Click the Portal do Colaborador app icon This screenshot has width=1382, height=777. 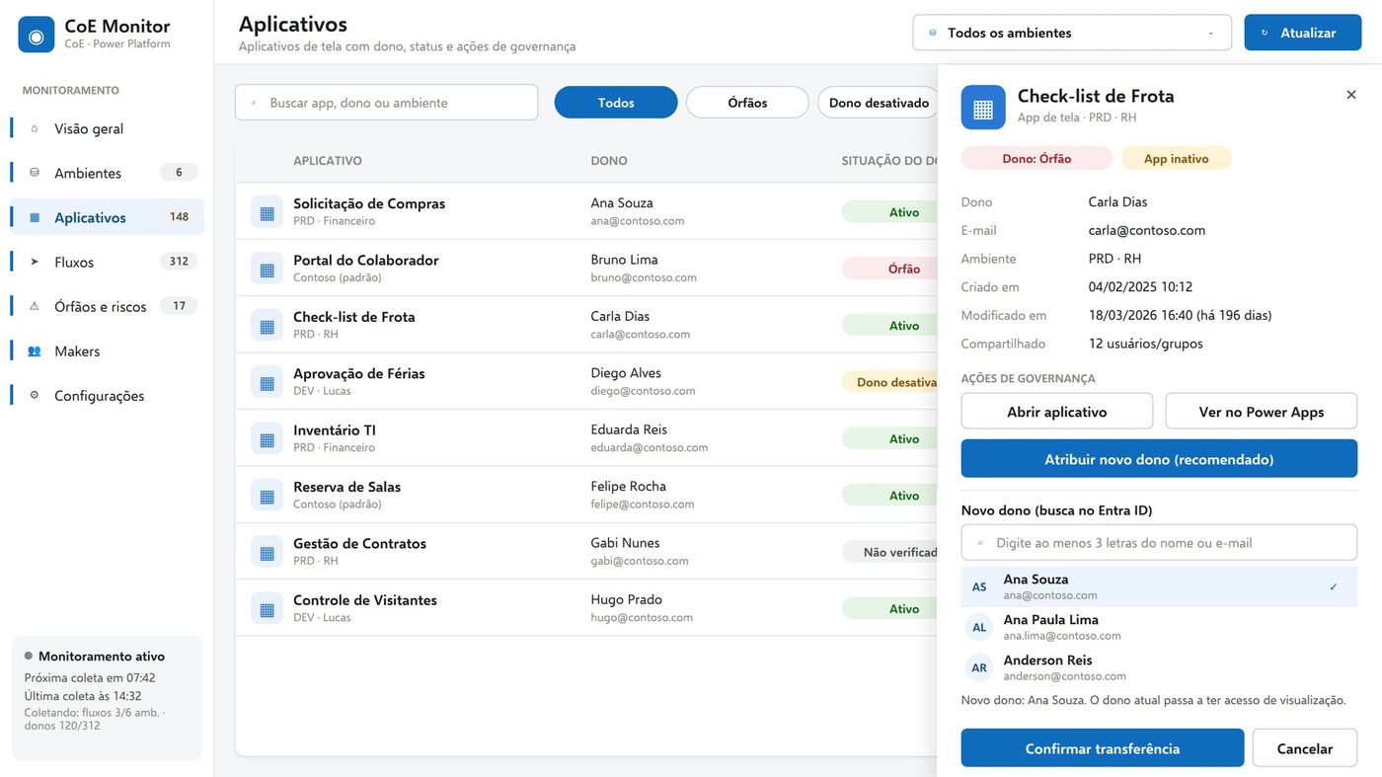point(267,269)
